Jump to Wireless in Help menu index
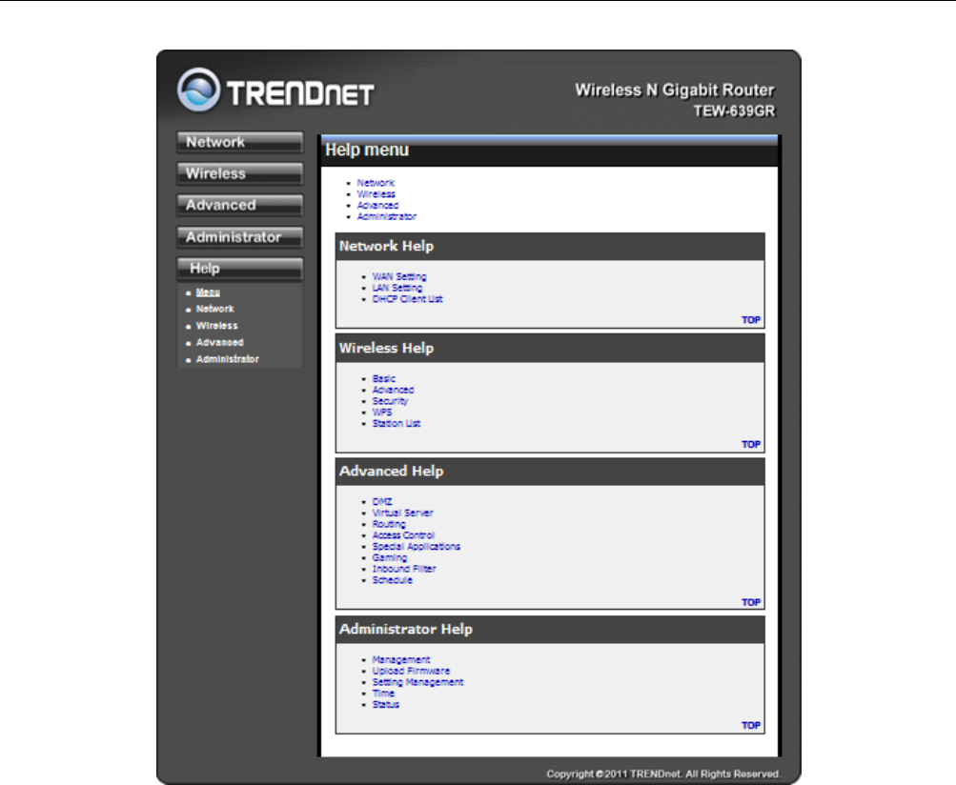 [376, 194]
